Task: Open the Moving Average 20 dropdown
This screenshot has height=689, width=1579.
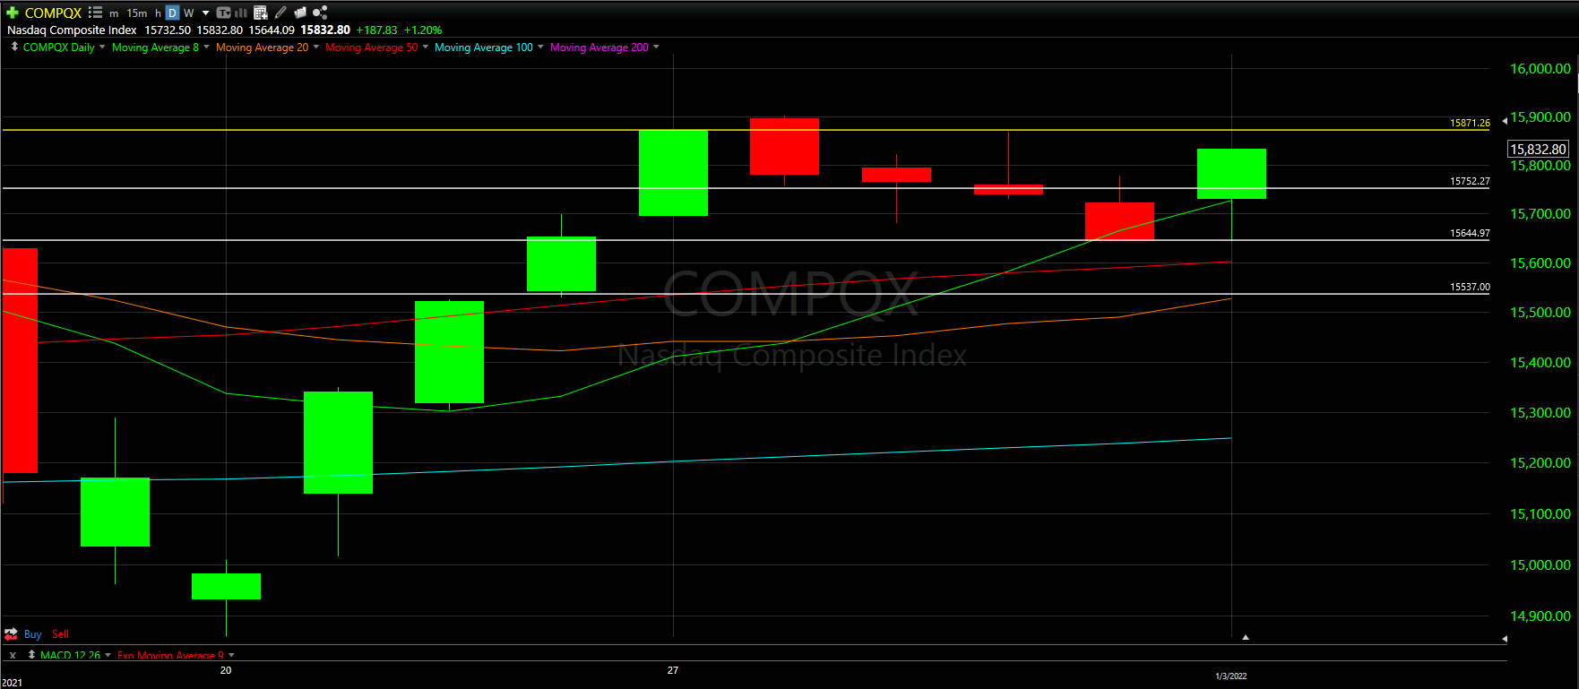Action: pyautogui.click(x=315, y=47)
